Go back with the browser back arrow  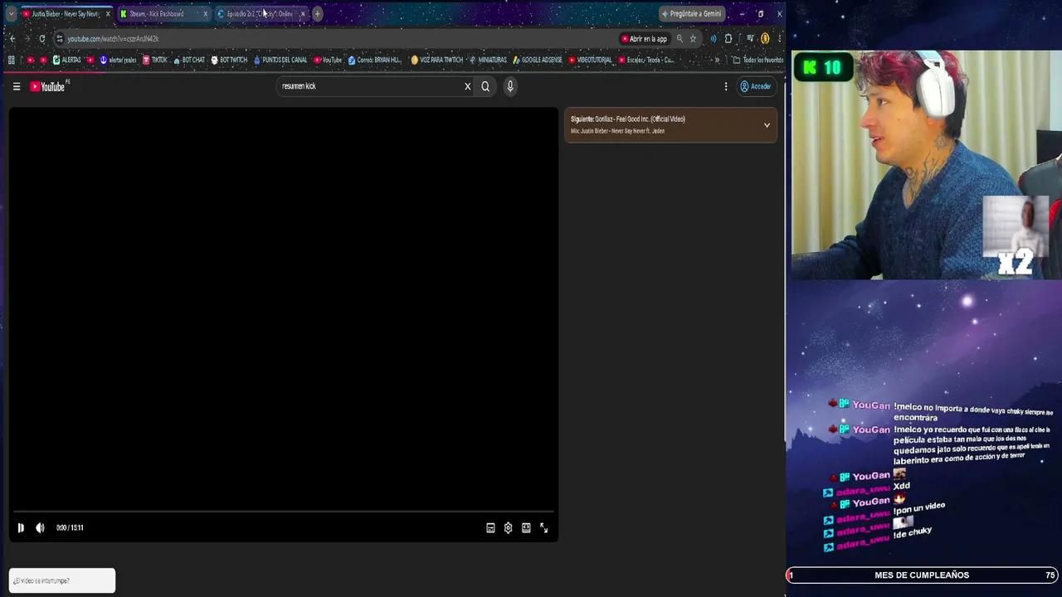click(12, 39)
